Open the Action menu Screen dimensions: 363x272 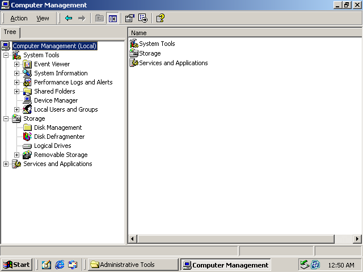[19, 18]
